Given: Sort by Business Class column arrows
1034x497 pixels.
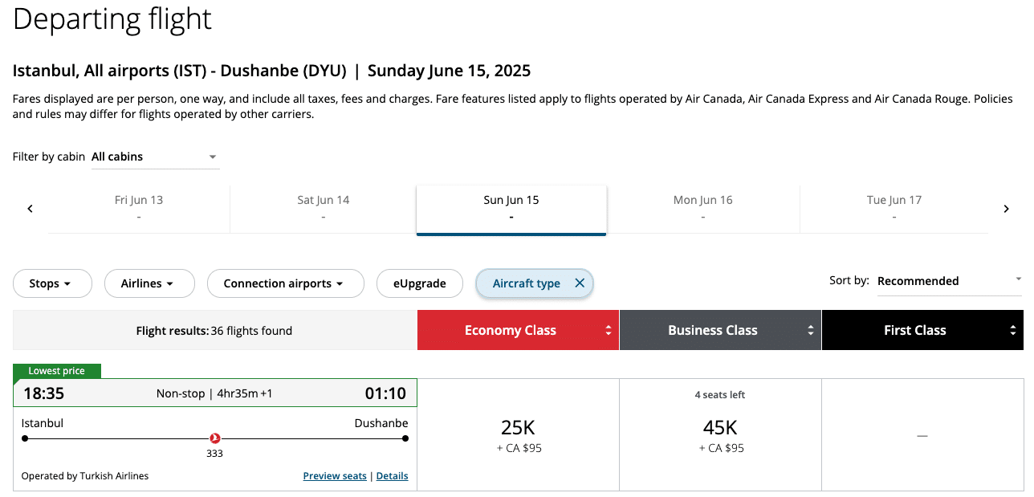Looking at the screenshot, I should [x=811, y=331].
